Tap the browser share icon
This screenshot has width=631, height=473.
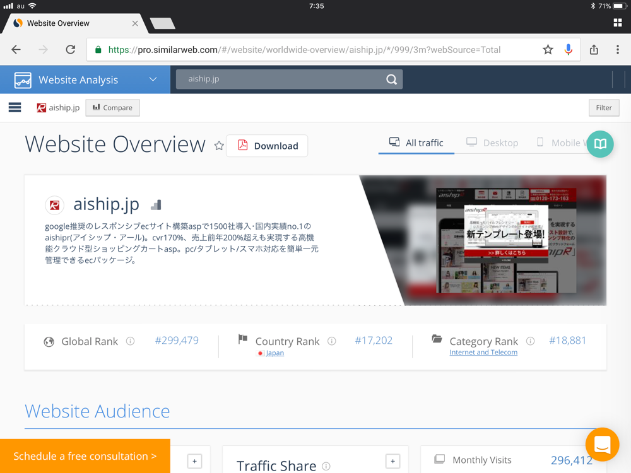(x=594, y=50)
